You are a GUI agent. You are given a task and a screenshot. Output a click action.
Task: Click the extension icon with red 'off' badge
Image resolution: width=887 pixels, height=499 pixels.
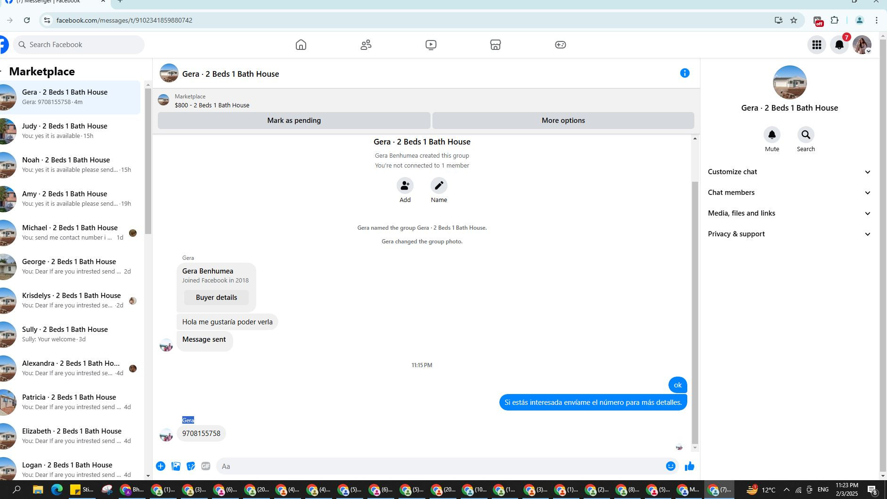pos(818,21)
